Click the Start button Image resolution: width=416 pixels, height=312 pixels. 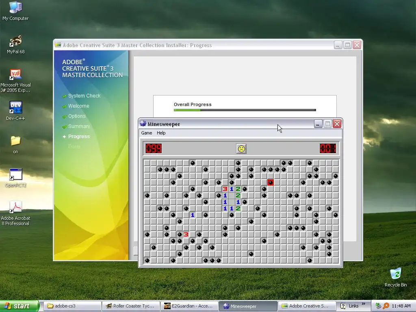click(x=19, y=306)
